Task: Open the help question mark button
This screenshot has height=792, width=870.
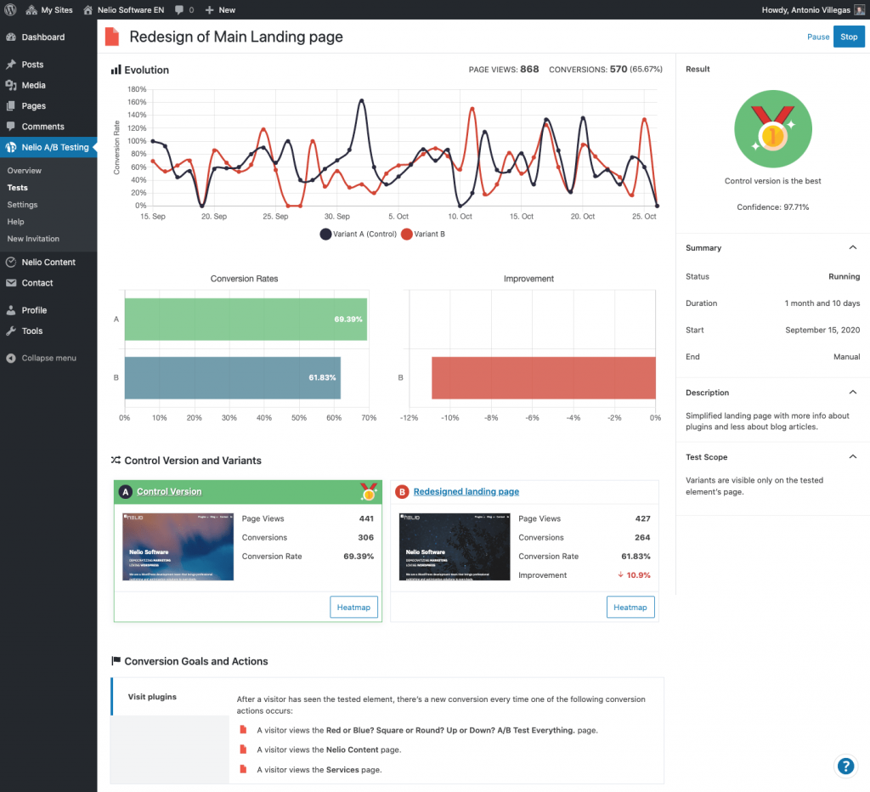Action: click(845, 767)
